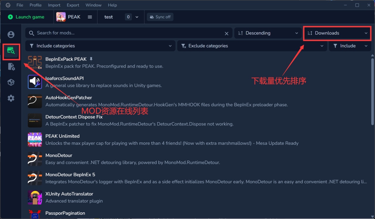Click the Sync off button
The image size is (375, 219).
pyautogui.click(x=160, y=17)
